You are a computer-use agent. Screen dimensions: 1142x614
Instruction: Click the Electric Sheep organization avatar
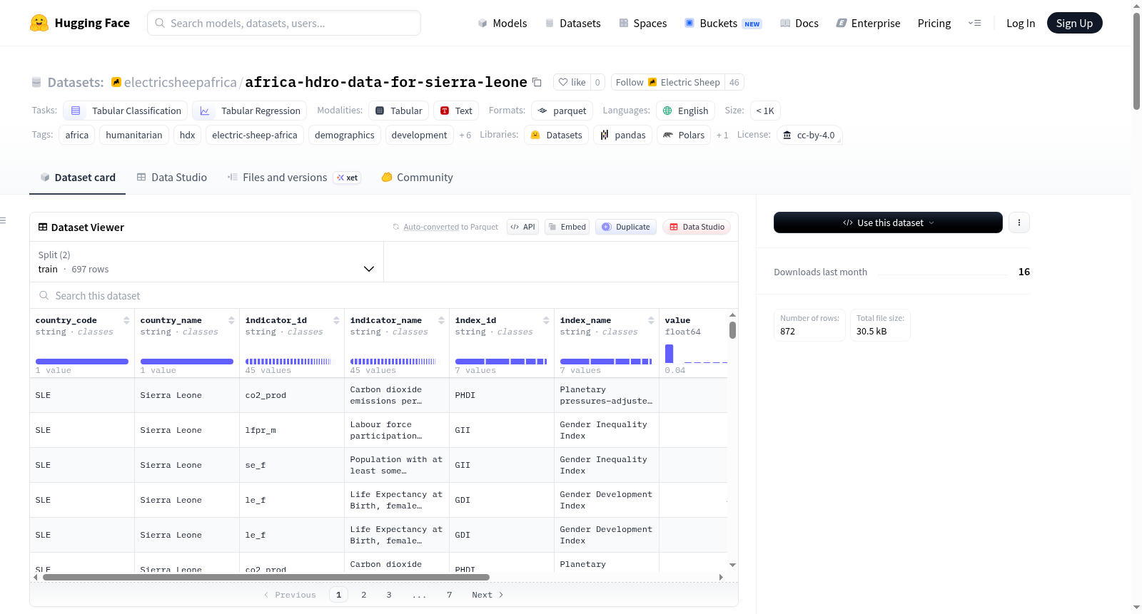652,82
